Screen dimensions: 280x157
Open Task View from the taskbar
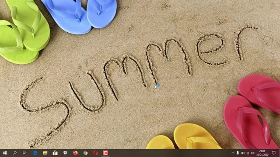(x=24, y=153)
